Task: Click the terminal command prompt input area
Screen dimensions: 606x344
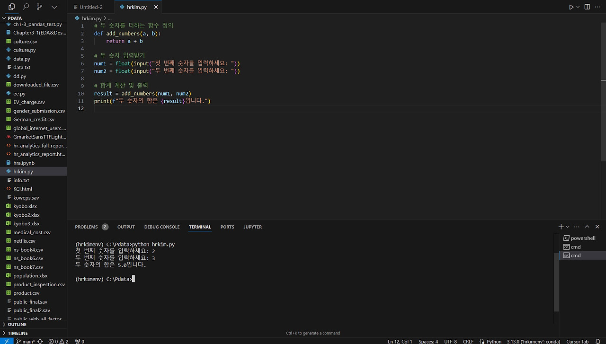Action: coord(134,279)
